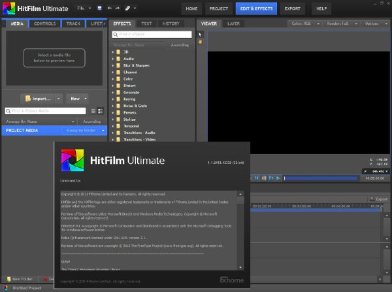Toggle Ascending sort order in Media panel

[x=92, y=122]
